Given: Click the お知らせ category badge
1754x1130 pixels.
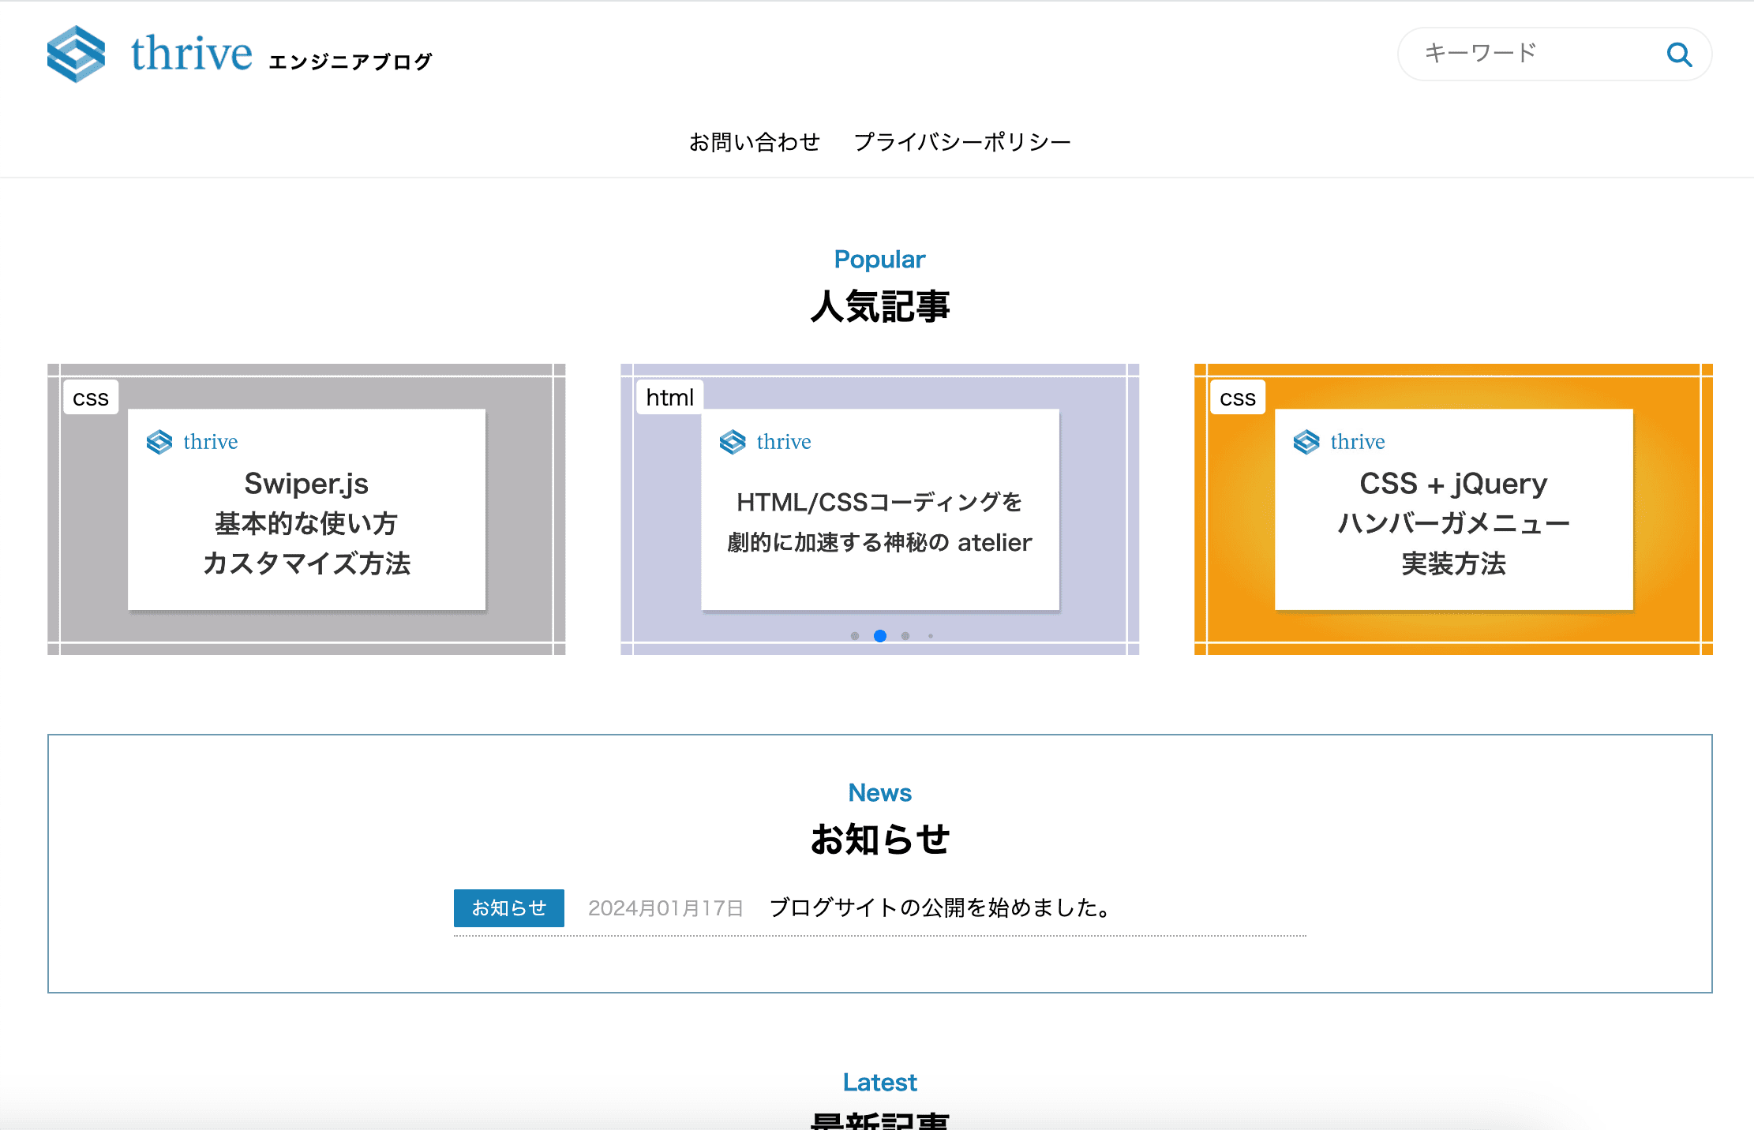Looking at the screenshot, I should pyautogui.click(x=508, y=908).
